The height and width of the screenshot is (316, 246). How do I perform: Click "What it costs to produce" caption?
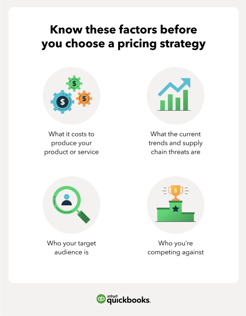point(71,143)
